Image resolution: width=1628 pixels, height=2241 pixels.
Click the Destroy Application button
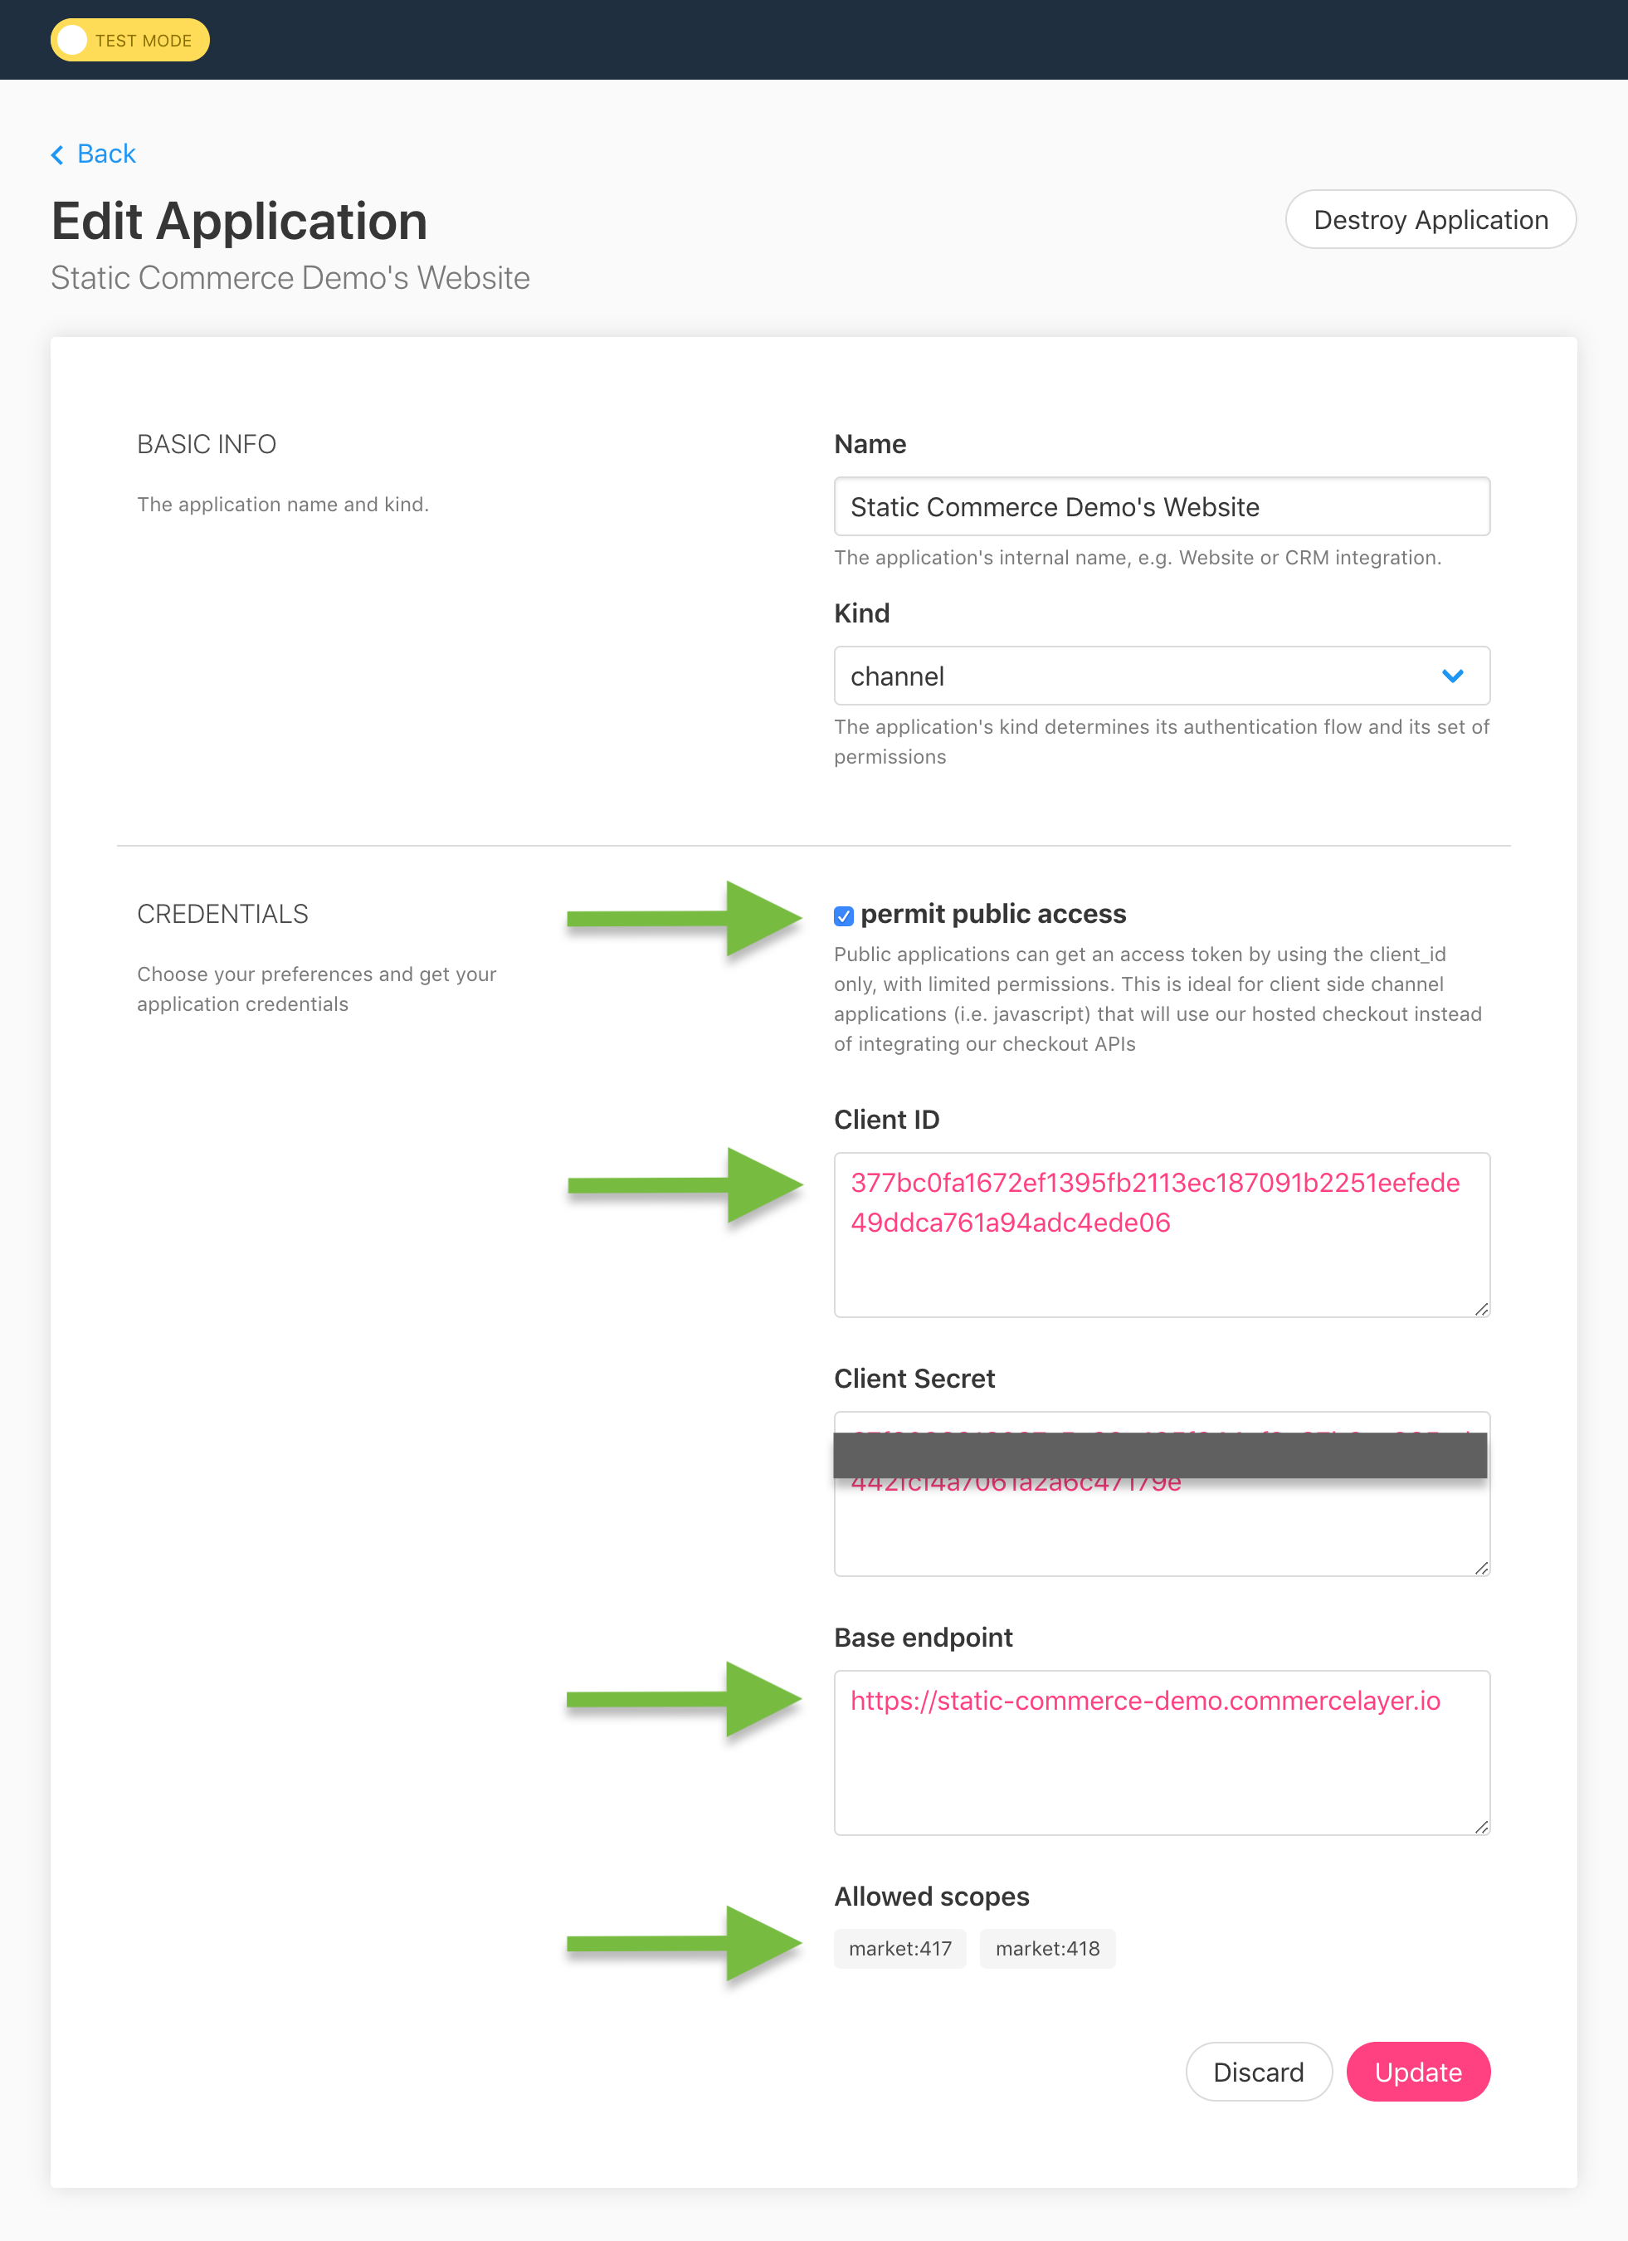(1430, 219)
